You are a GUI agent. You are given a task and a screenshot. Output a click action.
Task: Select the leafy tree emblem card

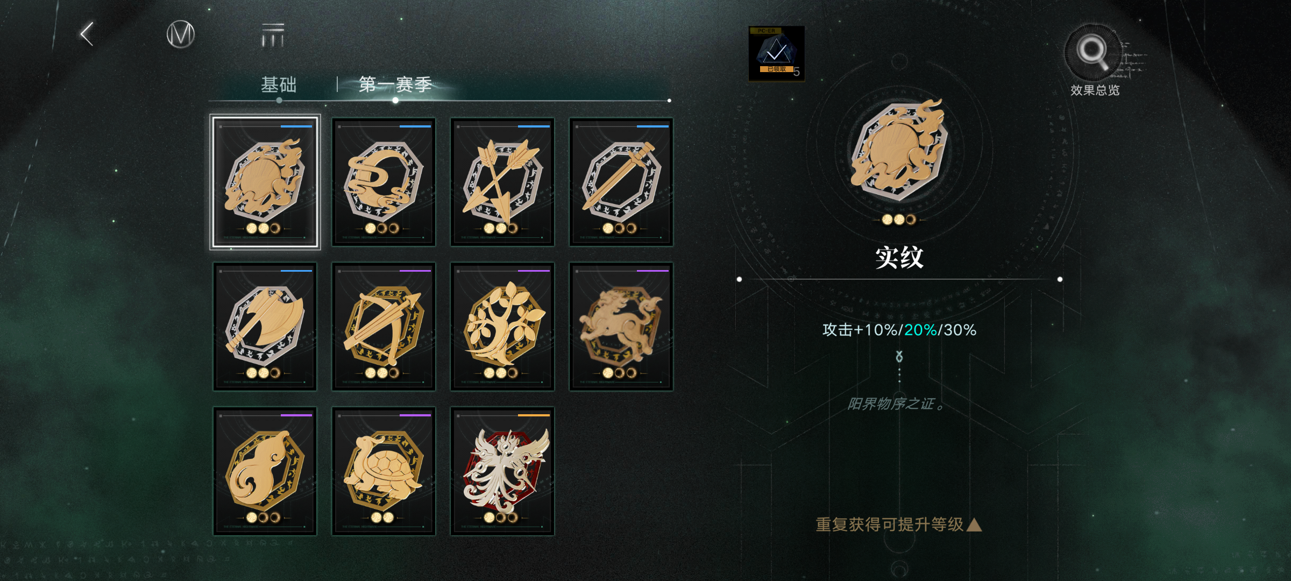(502, 327)
